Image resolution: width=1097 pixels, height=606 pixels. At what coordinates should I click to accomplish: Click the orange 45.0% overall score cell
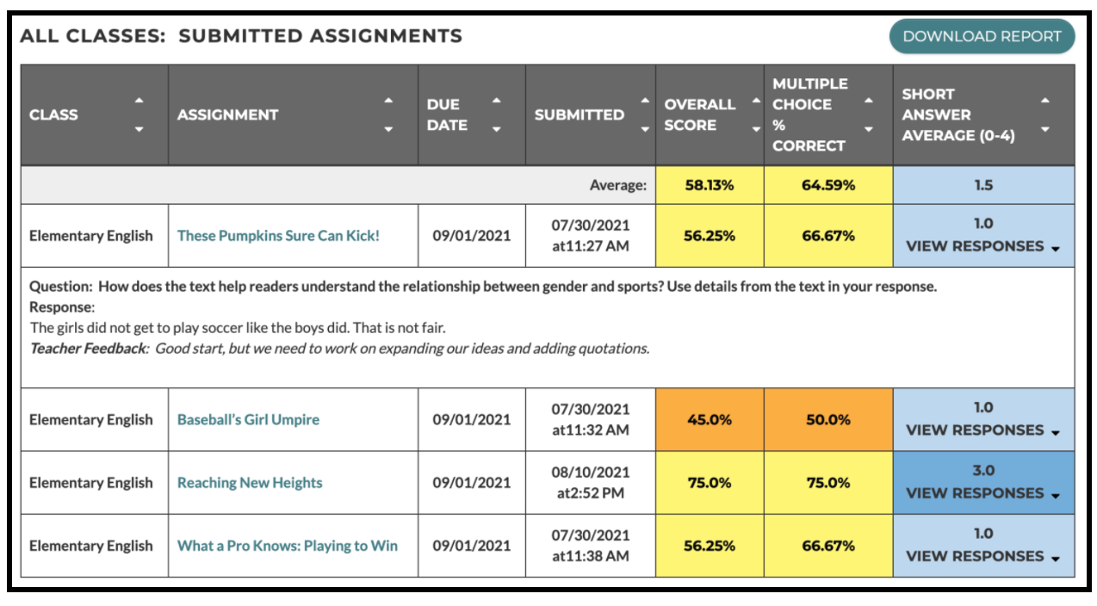coord(710,420)
